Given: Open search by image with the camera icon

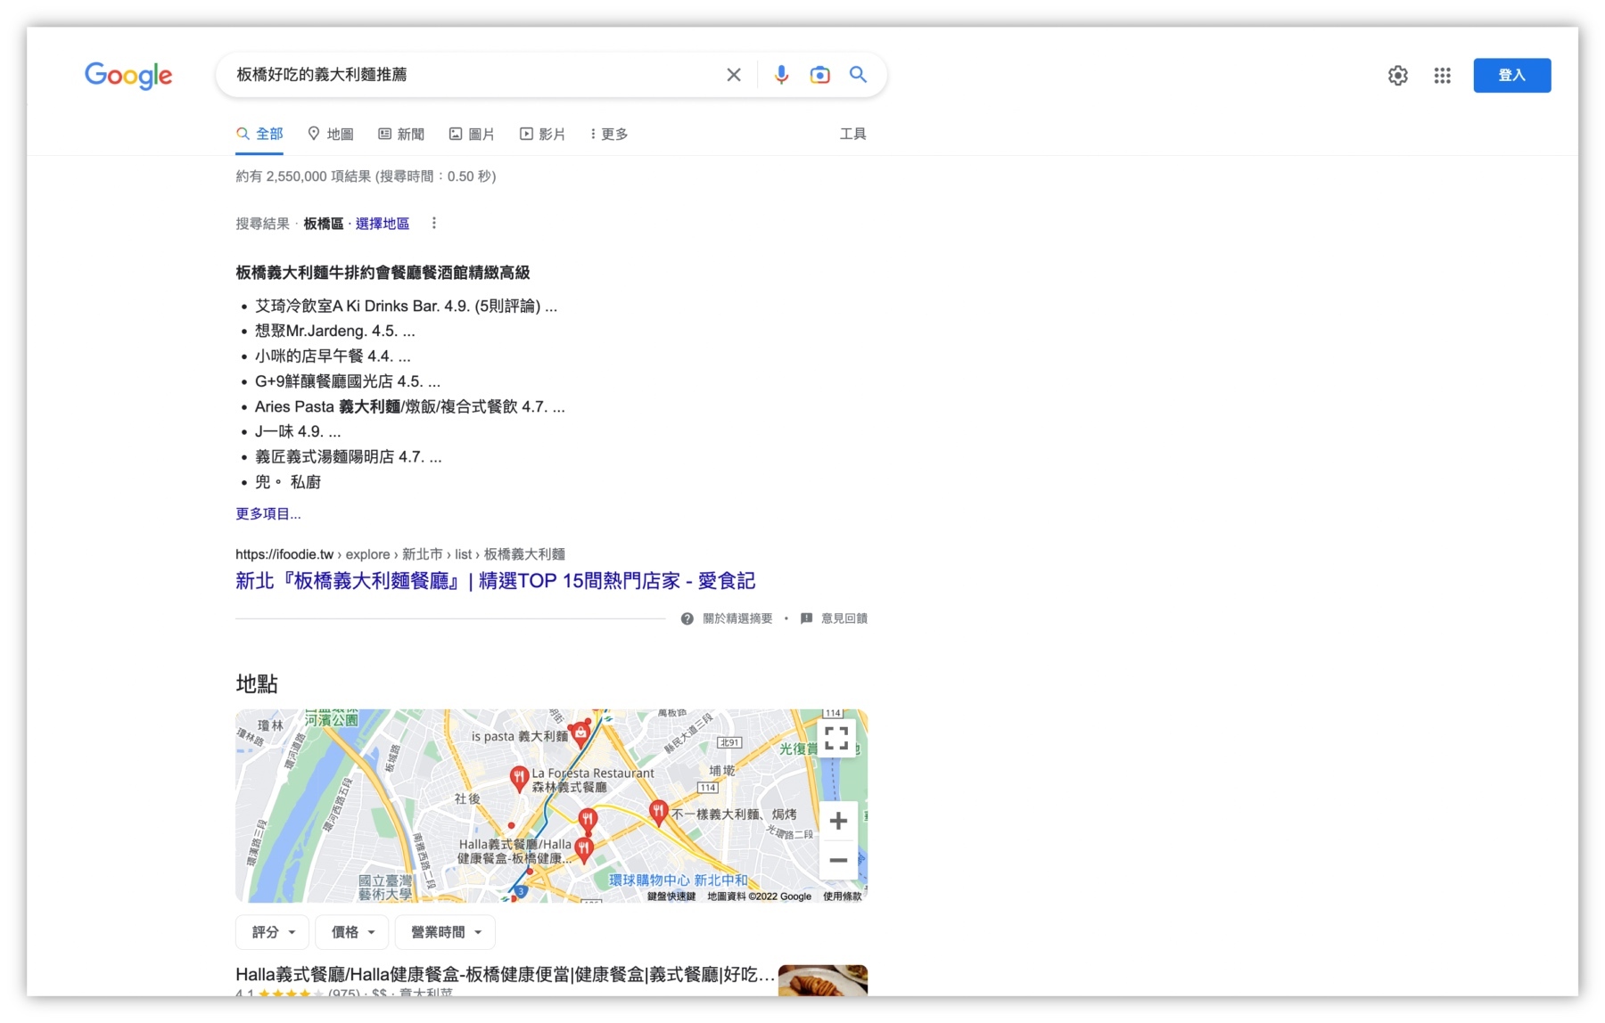Looking at the screenshot, I should 819,75.
